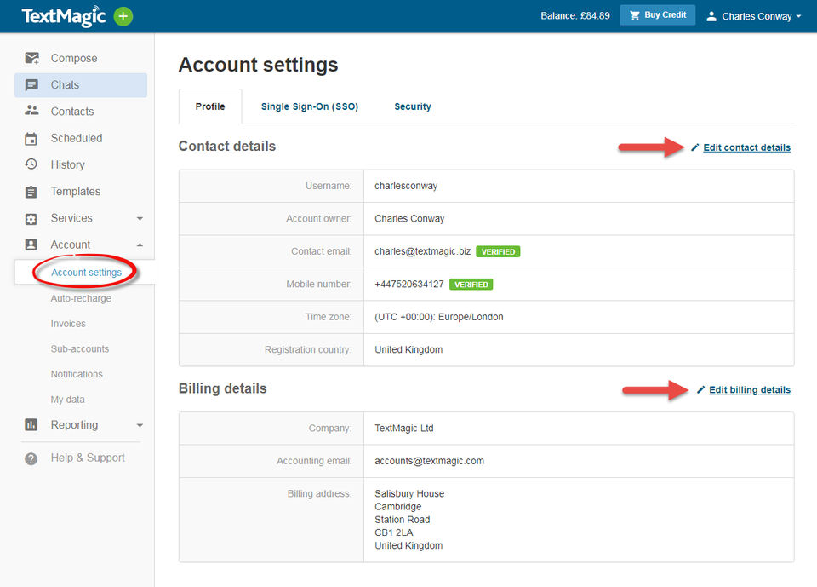Screen dimensions: 817x587
Task: Click Edit contact details link
Action: [x=746, y=147]
